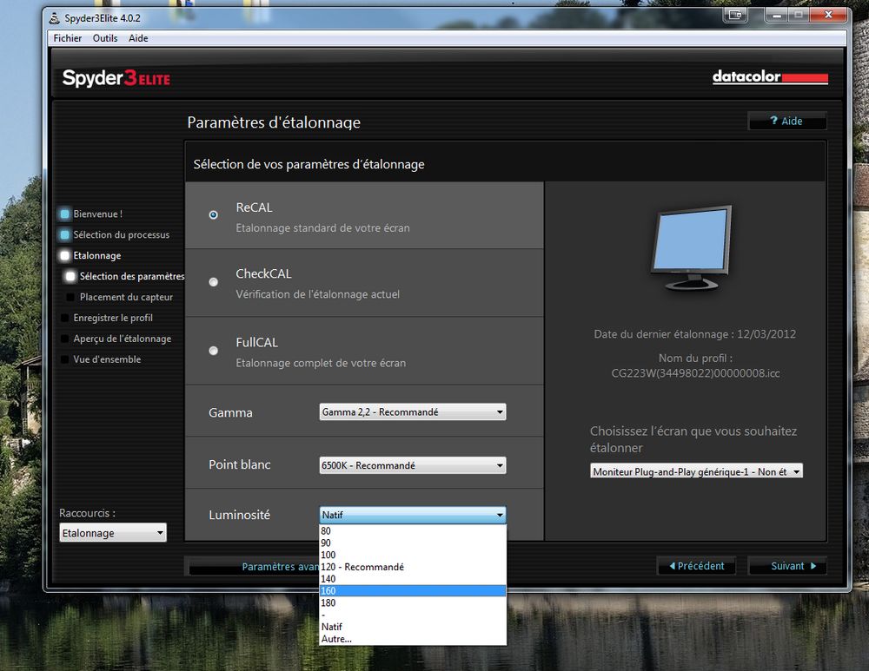
Task: Go to Enregistrer le profil step
Action: click(113, 318)
